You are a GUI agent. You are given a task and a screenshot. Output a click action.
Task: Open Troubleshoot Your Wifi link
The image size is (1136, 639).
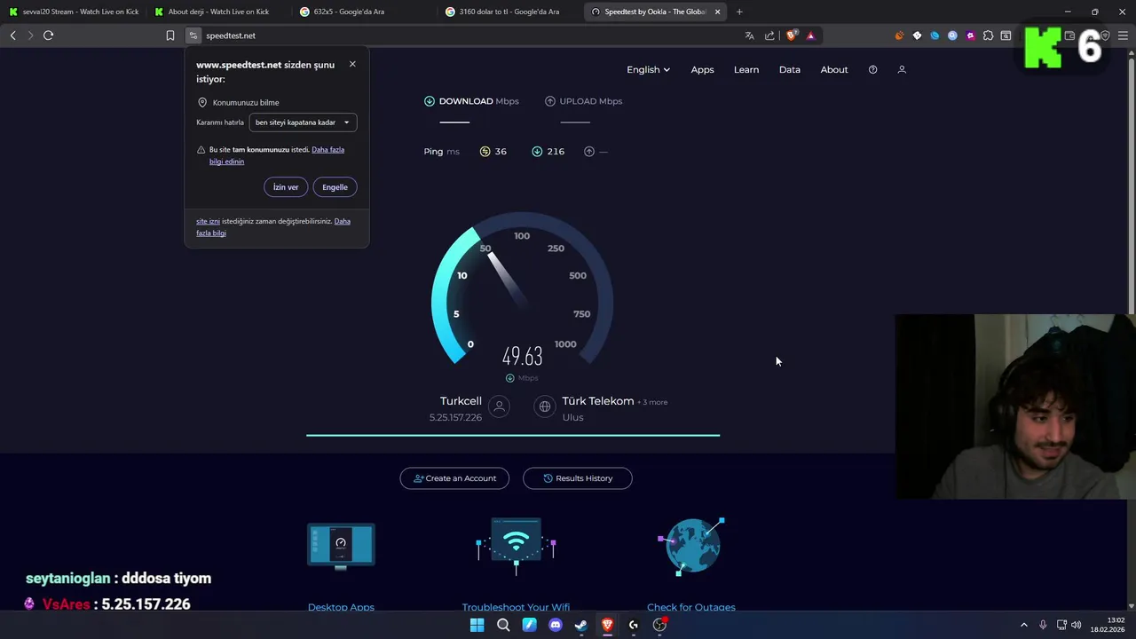tap(516, 607)
